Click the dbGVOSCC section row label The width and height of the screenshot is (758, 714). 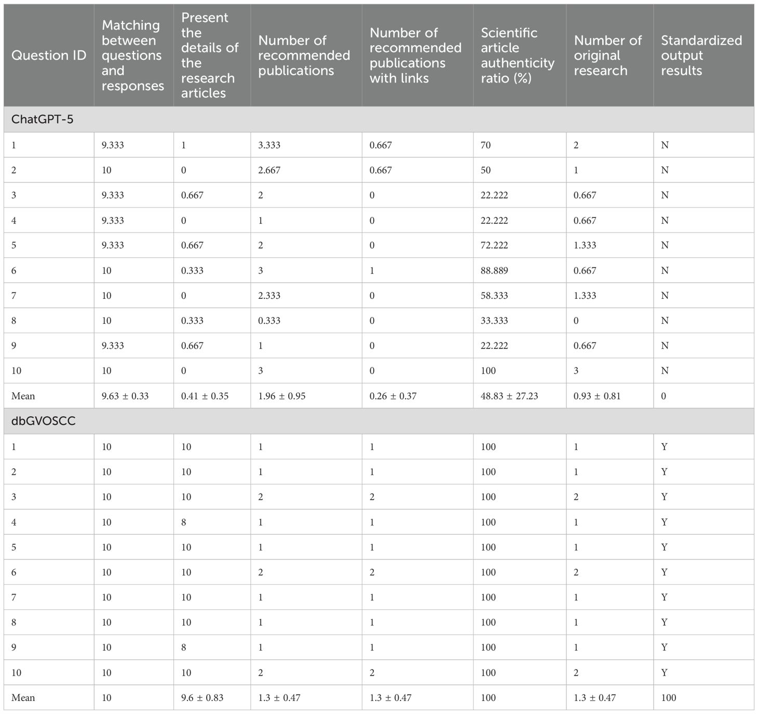click(44, 421)
